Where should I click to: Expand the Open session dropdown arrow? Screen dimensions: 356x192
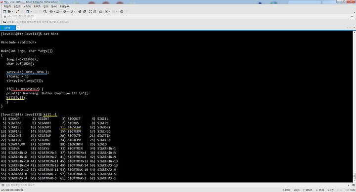click(12, 11)
